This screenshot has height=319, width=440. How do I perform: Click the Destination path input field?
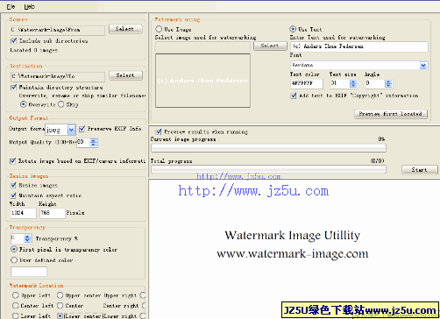click(58, 76)
